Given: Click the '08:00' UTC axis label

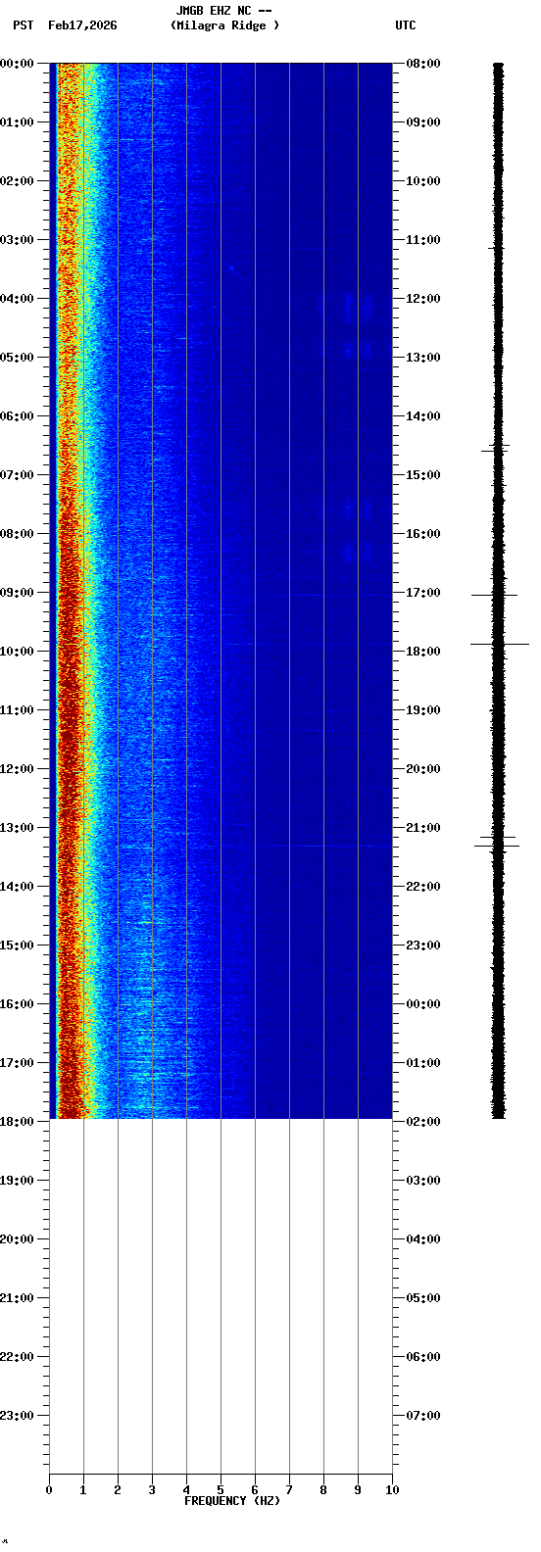Looking at the screenshot, I should 423,64.
